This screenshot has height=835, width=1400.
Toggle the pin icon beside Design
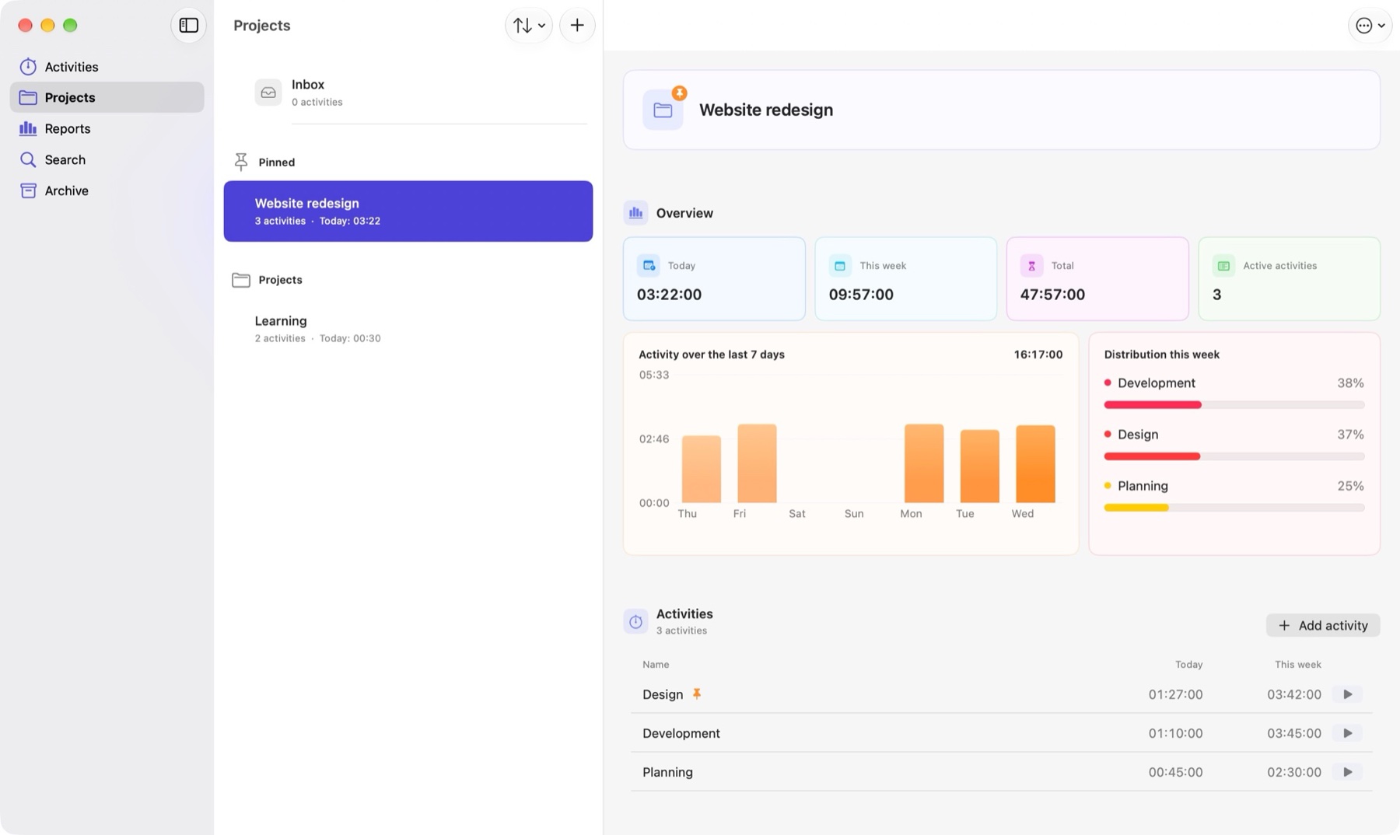click(697, 694)
